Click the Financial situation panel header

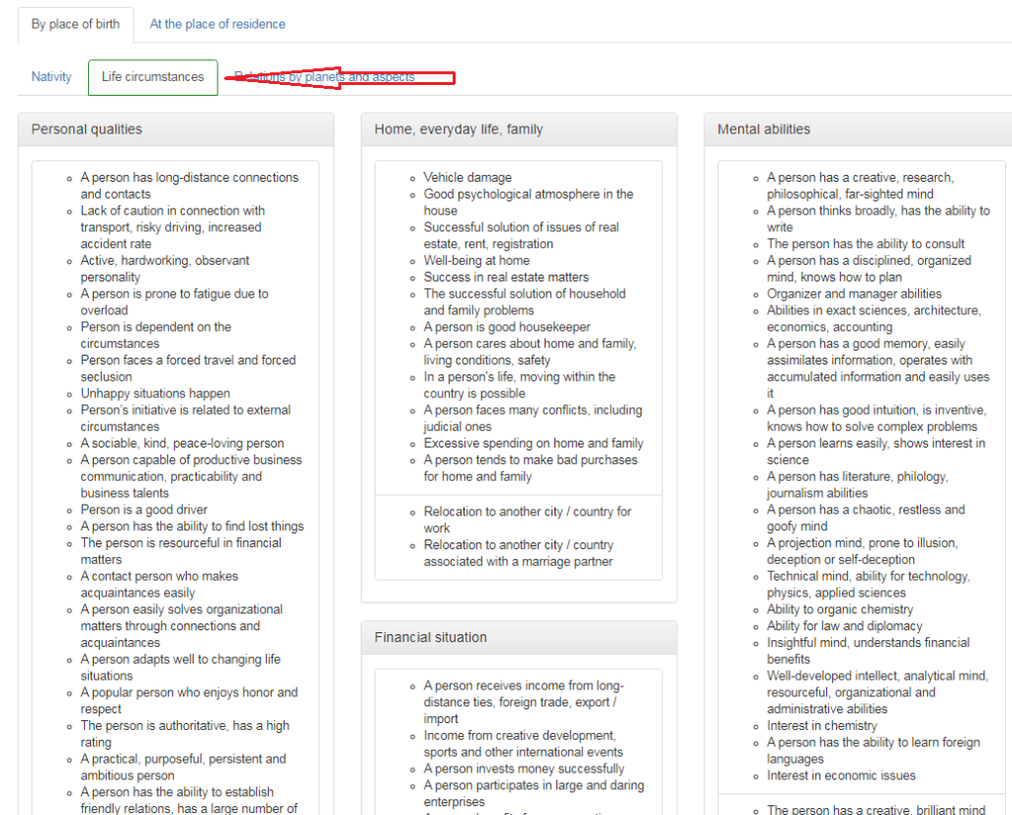tap(431, 637)
